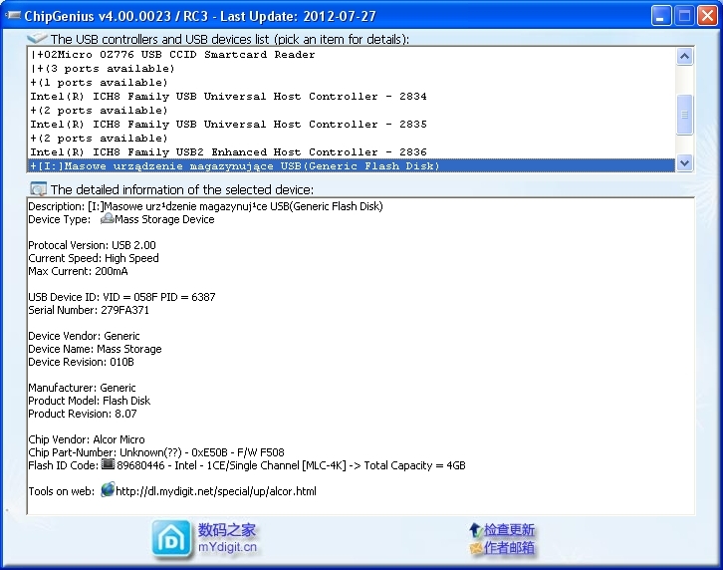The height and width of the screenshot is (570, 723).
Task: Click the USB drive icon beside device list heading
Action: (37, 38)
